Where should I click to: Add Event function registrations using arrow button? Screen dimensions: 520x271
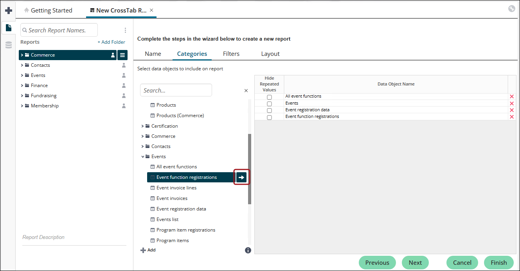(241, 177)
